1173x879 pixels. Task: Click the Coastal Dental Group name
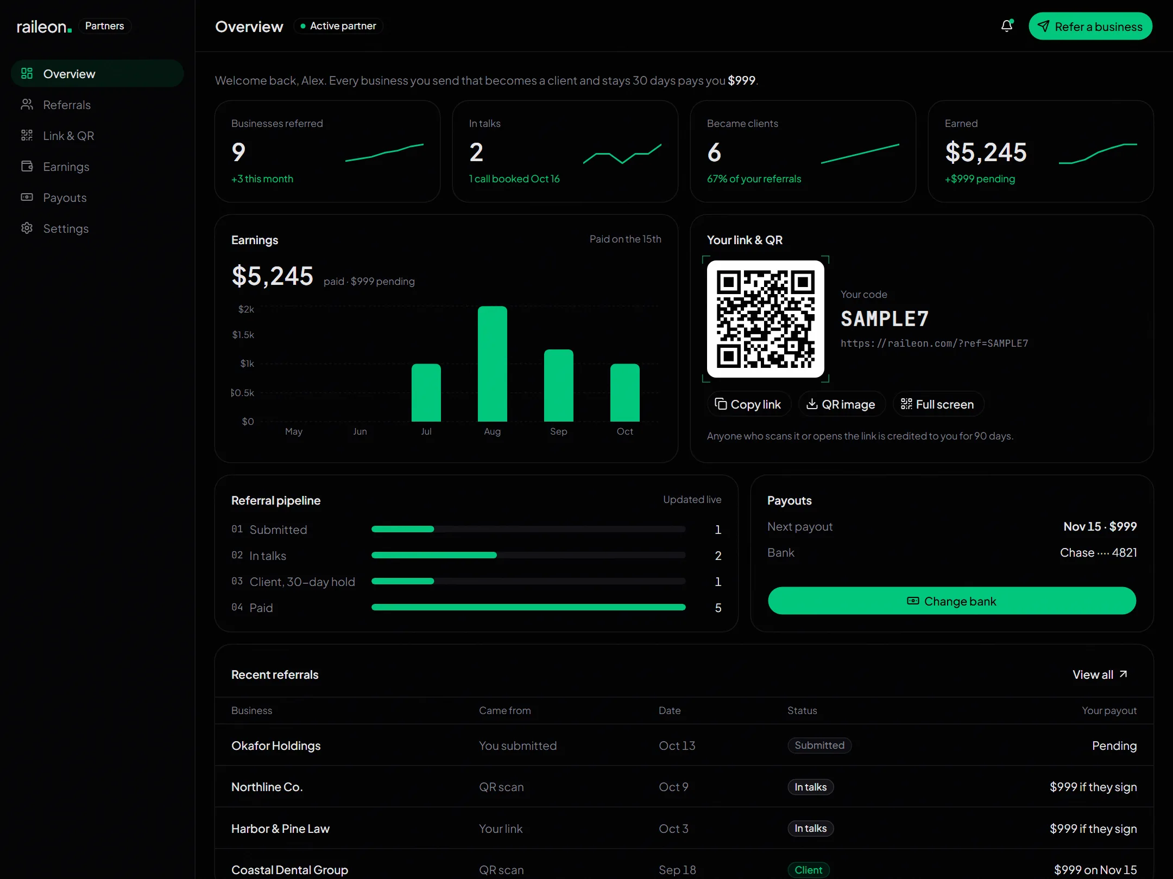[x=289, y=870]
